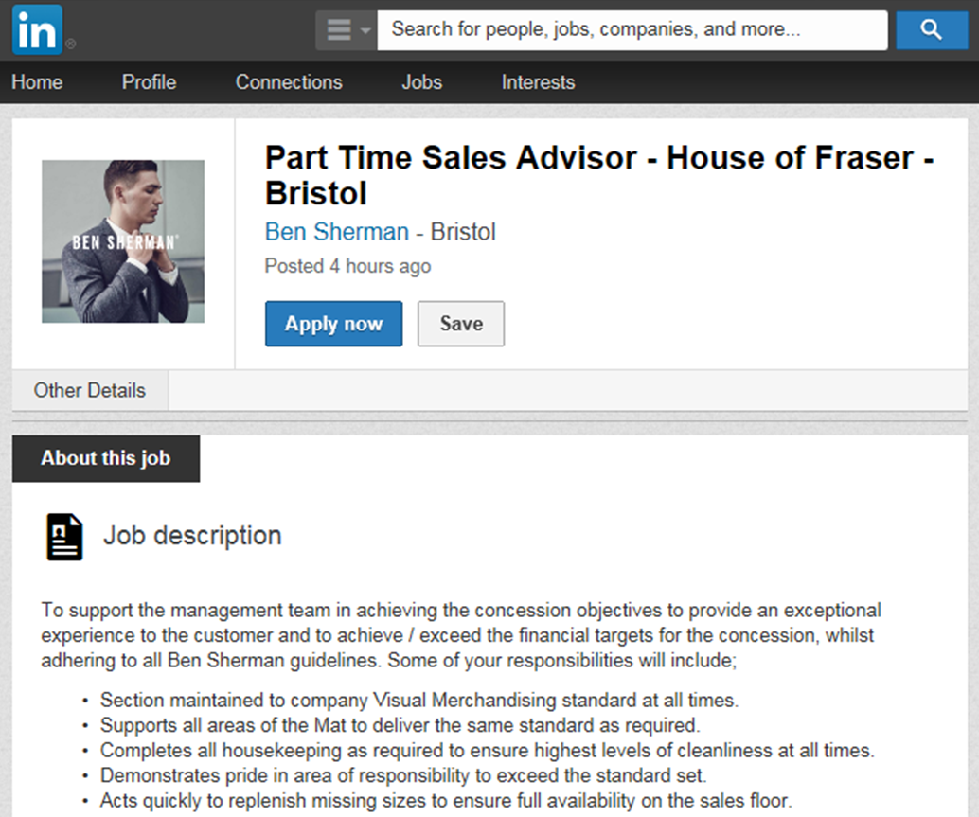Viewport: 979px width, 817px height.
Task: Click the small arrow beside the hamburger icon
Action: pos(365,30)
